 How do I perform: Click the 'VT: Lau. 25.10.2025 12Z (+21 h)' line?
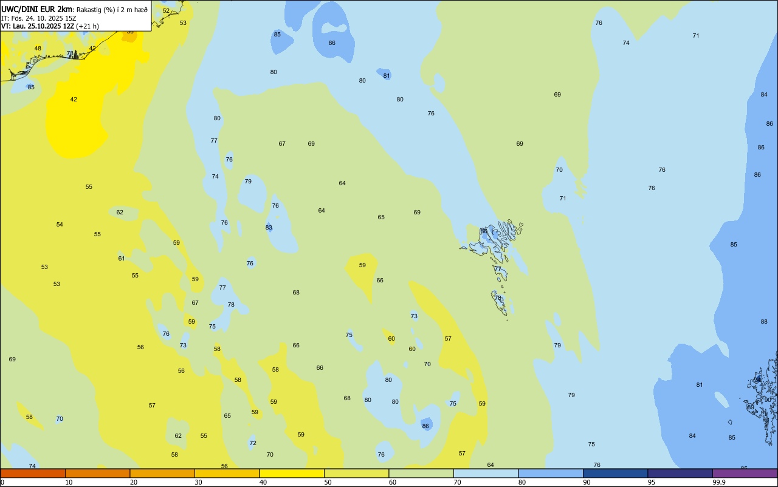pyautogui.click(x=50, y=26)
